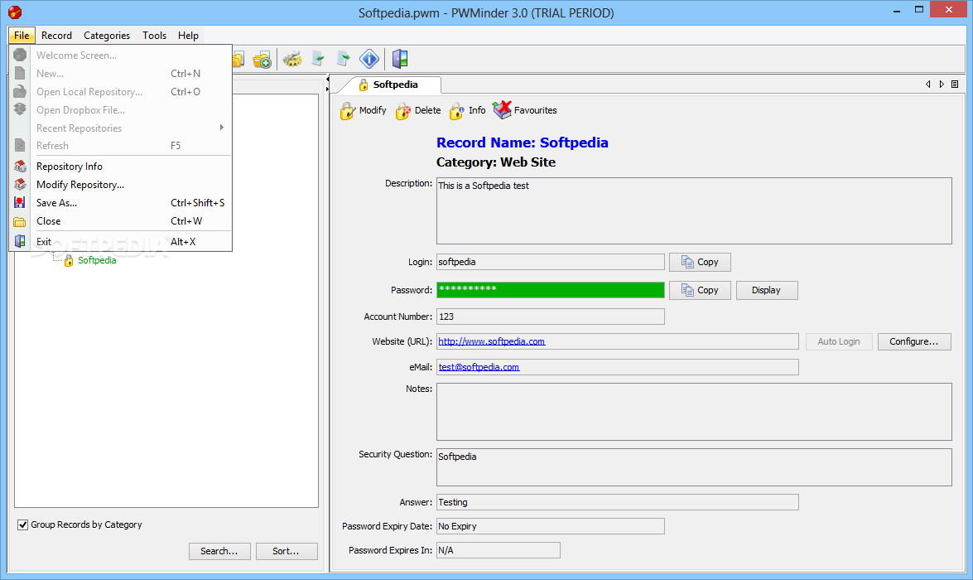Click the test@softpedia.com email link
The image size is (973, 580).
point(479,367)
